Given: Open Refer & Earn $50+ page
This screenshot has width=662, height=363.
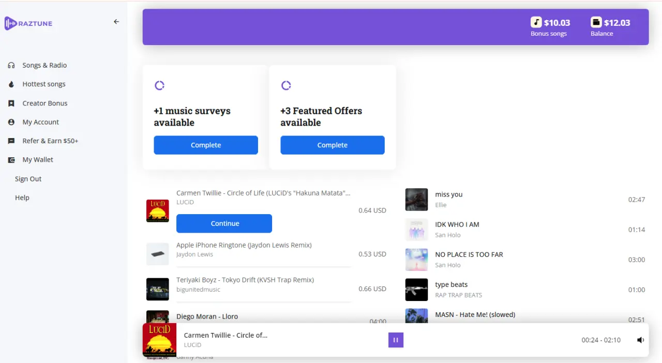Looking at the screenshot, I should [50, 141].
